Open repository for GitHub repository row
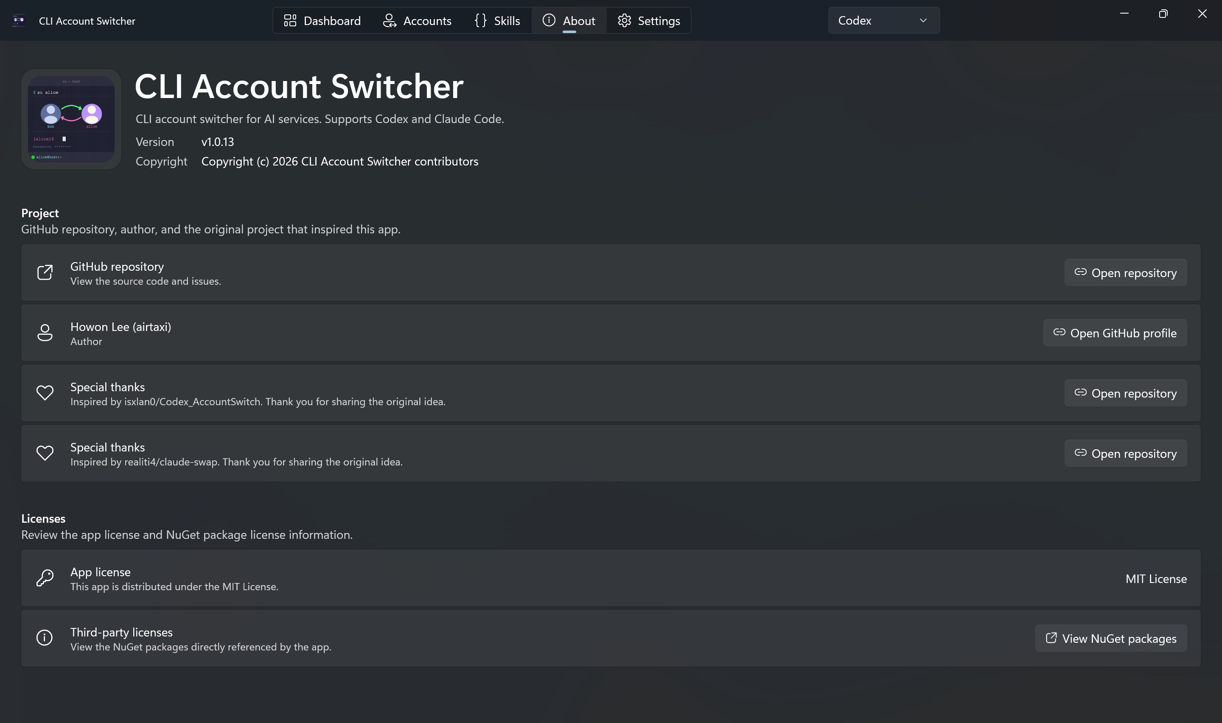Image resolution: width=1222 pixels, height=723 pixels. click(x=1125, y=272)
